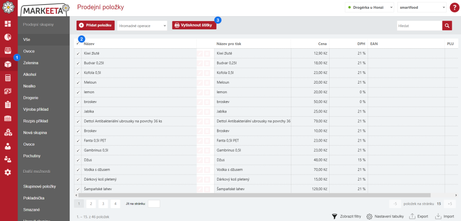Click the Přidat položku button
This screenshot has height=221, width=461.
(95, 26)
